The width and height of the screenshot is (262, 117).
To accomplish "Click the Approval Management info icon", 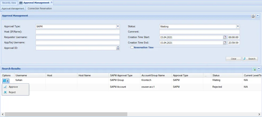I will pos(253,16).
